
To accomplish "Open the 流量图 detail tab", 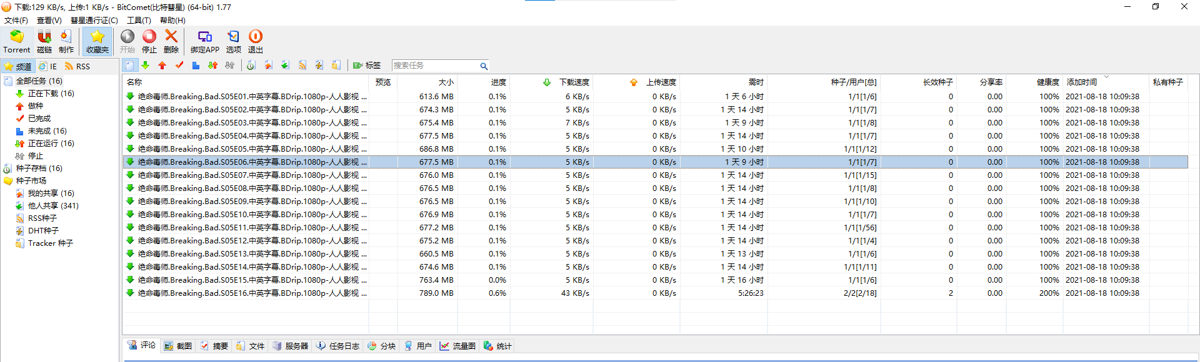I will 457,346.
